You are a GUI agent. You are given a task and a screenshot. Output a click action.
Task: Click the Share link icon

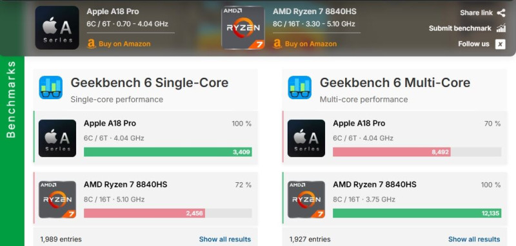(501, 13)
